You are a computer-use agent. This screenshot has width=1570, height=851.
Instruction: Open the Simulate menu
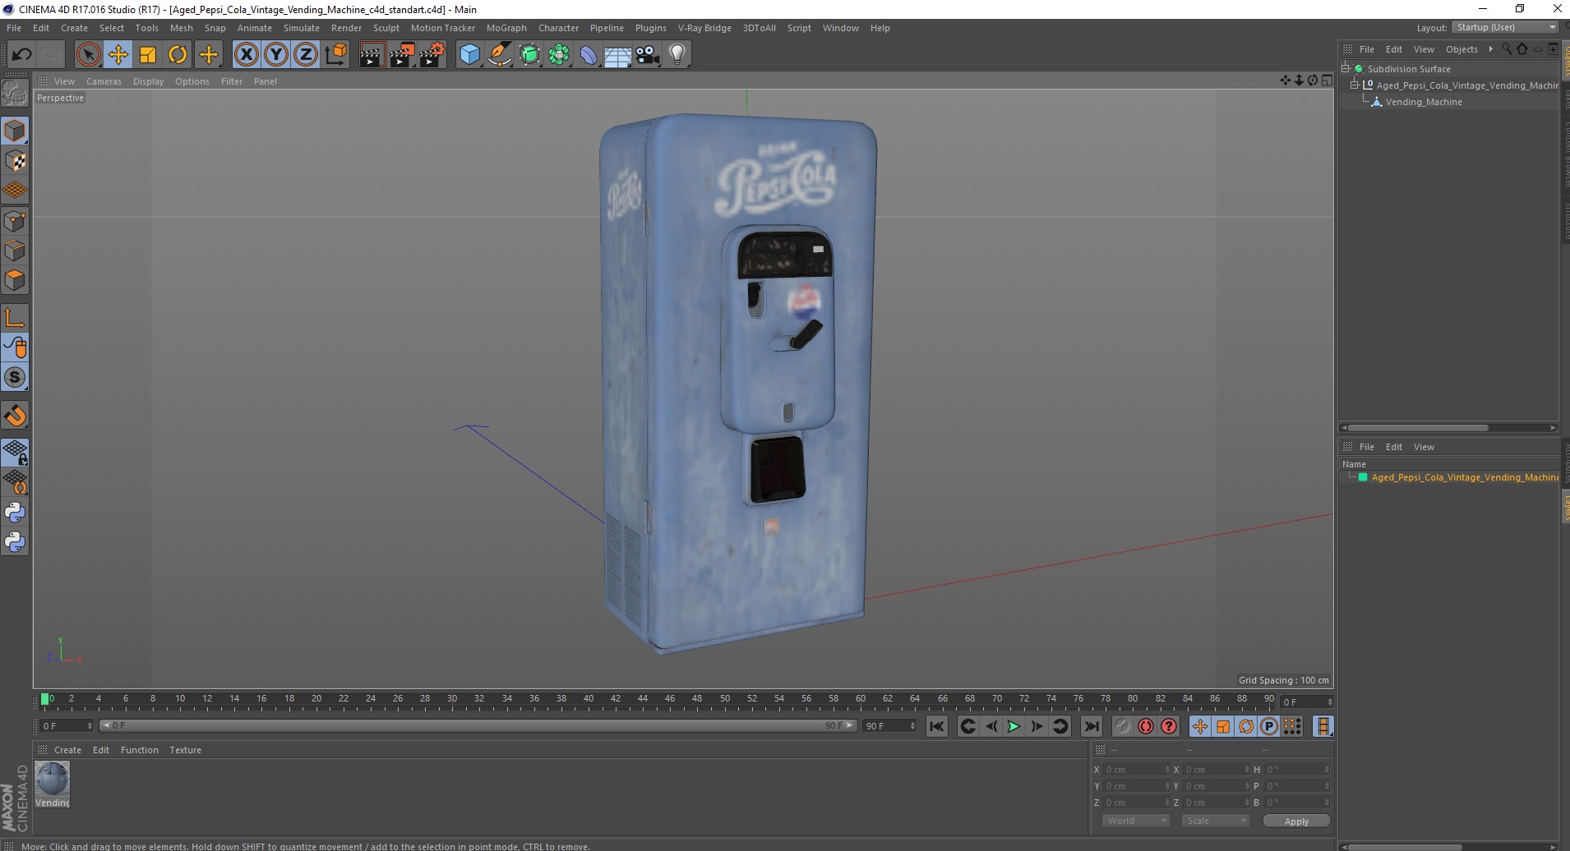point(302,28)
